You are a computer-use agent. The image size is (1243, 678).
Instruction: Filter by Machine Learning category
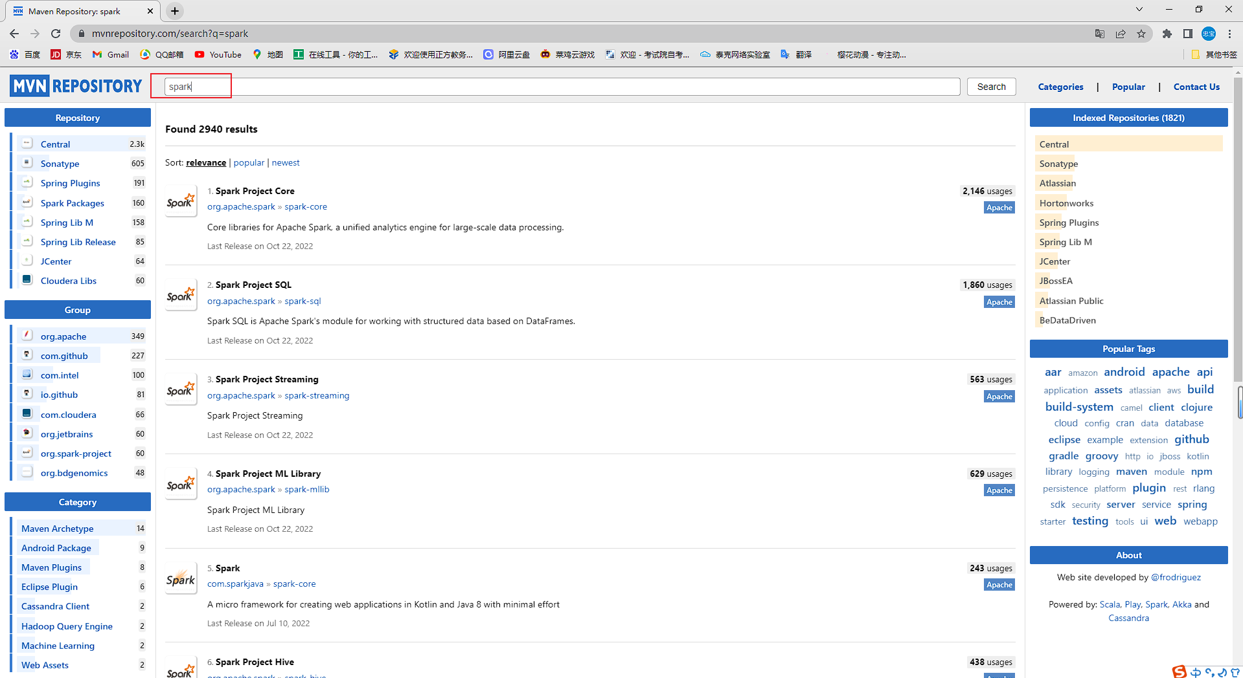coord(58,646)
